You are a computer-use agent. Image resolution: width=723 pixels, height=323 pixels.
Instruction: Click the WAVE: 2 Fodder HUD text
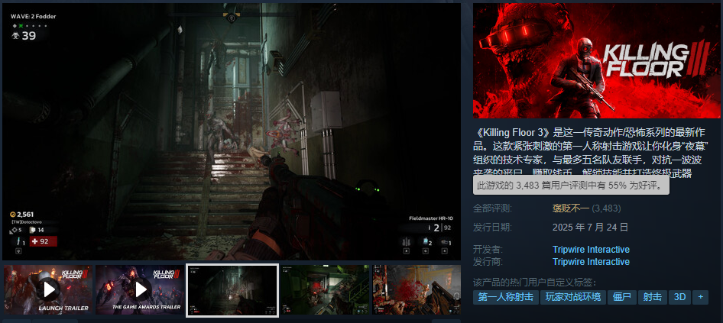point(33,16)
